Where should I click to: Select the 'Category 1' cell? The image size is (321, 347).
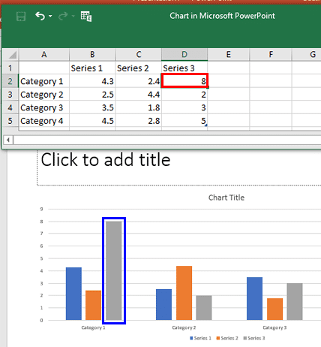(44, 81)
